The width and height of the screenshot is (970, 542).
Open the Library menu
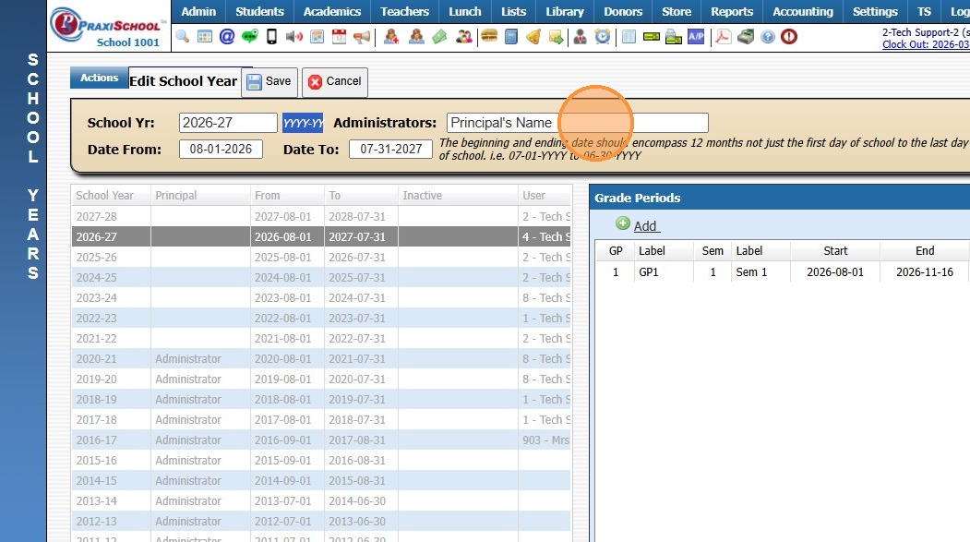[565, 12]
